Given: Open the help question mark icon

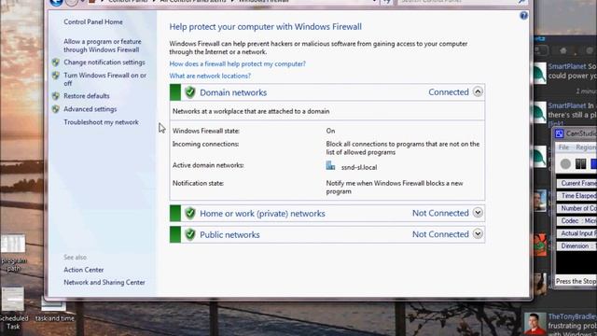Looking at the screenshot, I should coord(524,16).
